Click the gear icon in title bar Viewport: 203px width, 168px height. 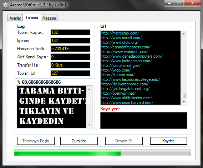(5, 5)
